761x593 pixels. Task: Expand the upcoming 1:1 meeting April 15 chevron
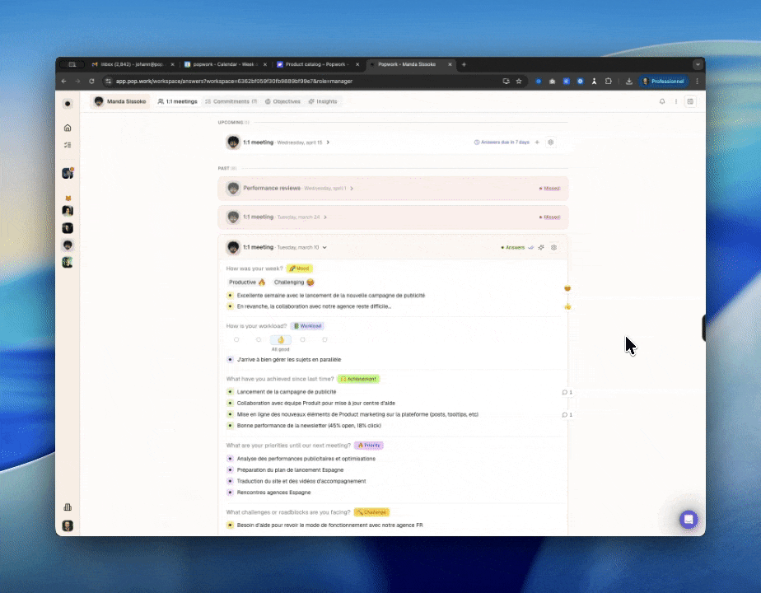click(328, 142)
